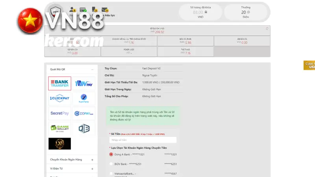
Task: Select the SecretPay payment method
Action: (60, 113)
